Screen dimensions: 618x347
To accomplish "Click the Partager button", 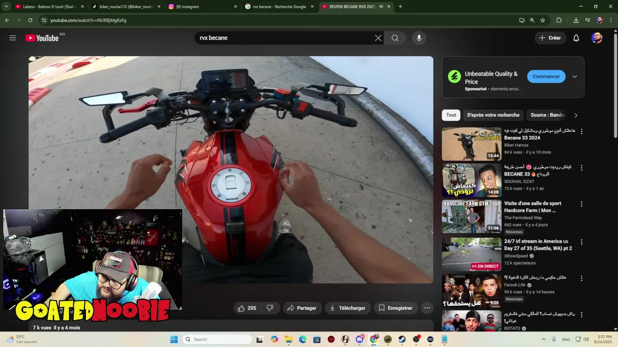I will click(302, 308).
